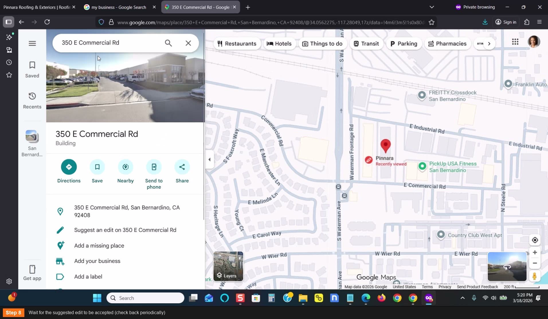
Task: Click the Nearby search icon
Action: pos(126,167)
